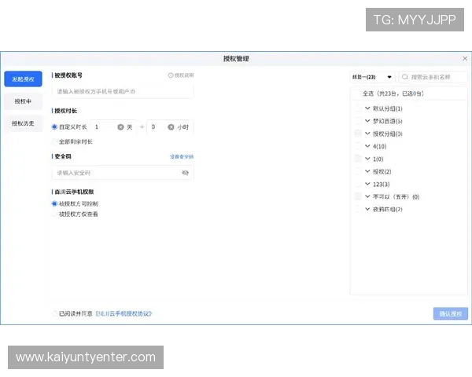Click the 梦幻西游(5) group label

(x=387, y=121)
